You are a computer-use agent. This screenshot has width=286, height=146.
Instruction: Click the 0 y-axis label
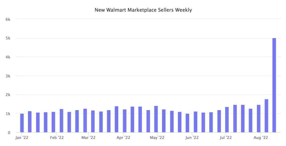coord(9,133)
